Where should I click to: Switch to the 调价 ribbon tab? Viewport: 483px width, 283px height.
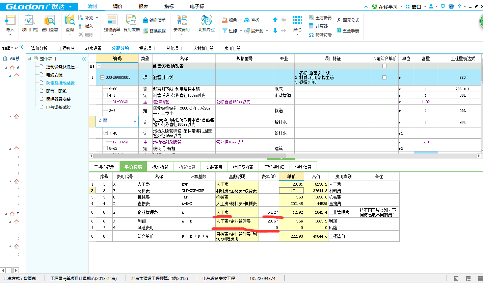coord(118,6)
